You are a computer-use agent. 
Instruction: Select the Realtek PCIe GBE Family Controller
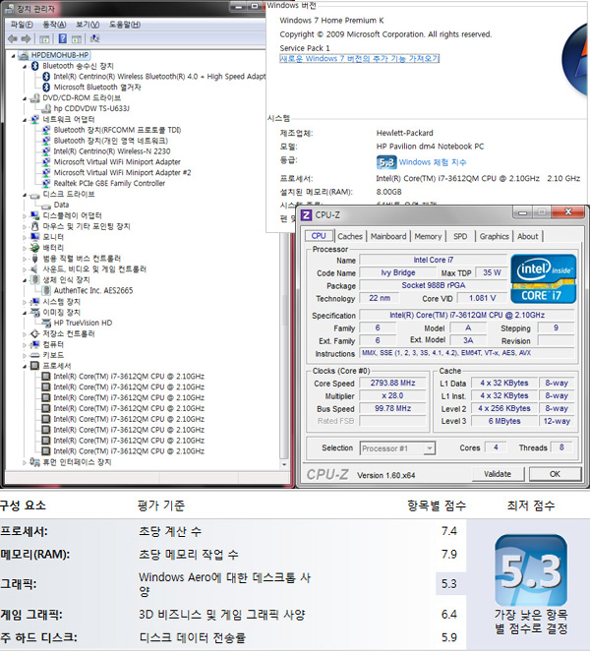(109, 183)
